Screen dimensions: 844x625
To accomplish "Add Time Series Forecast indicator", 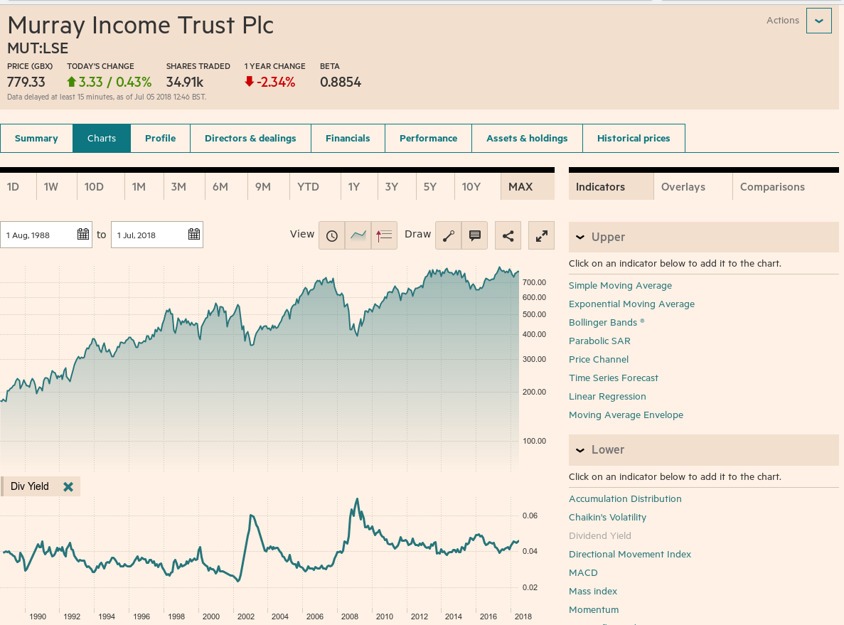I will coord(614,378).
